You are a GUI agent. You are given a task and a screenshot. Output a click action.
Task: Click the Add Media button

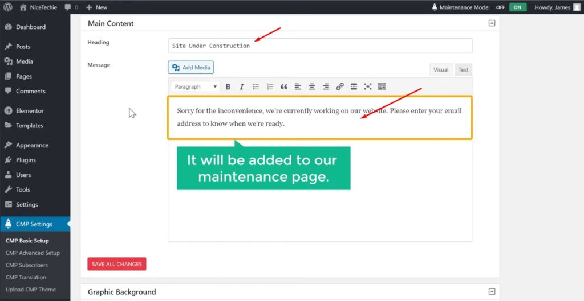click(x=190, y=67)
